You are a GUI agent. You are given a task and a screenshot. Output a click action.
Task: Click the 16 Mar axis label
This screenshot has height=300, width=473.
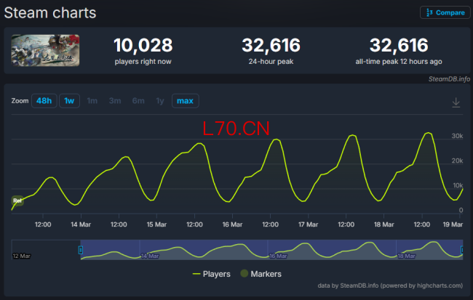pos(232,224)
